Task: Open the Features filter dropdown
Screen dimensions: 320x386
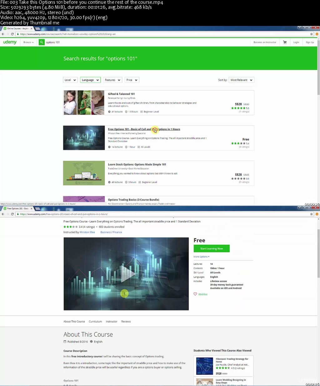Action: point(112,80)
